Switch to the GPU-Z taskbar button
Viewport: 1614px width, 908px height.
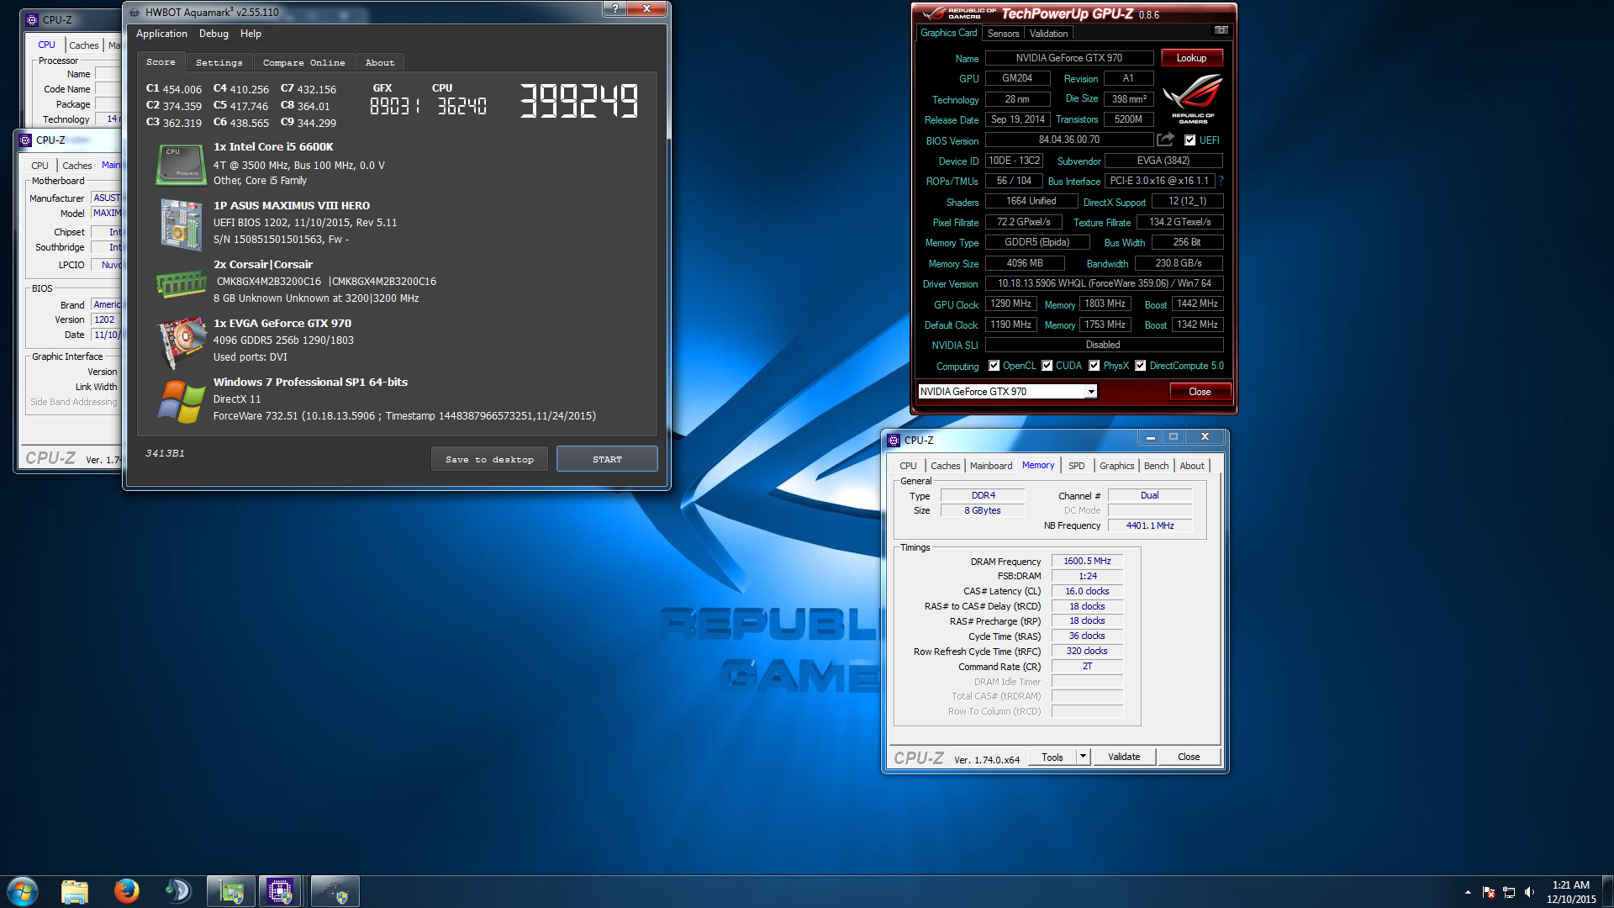(231, 891)
